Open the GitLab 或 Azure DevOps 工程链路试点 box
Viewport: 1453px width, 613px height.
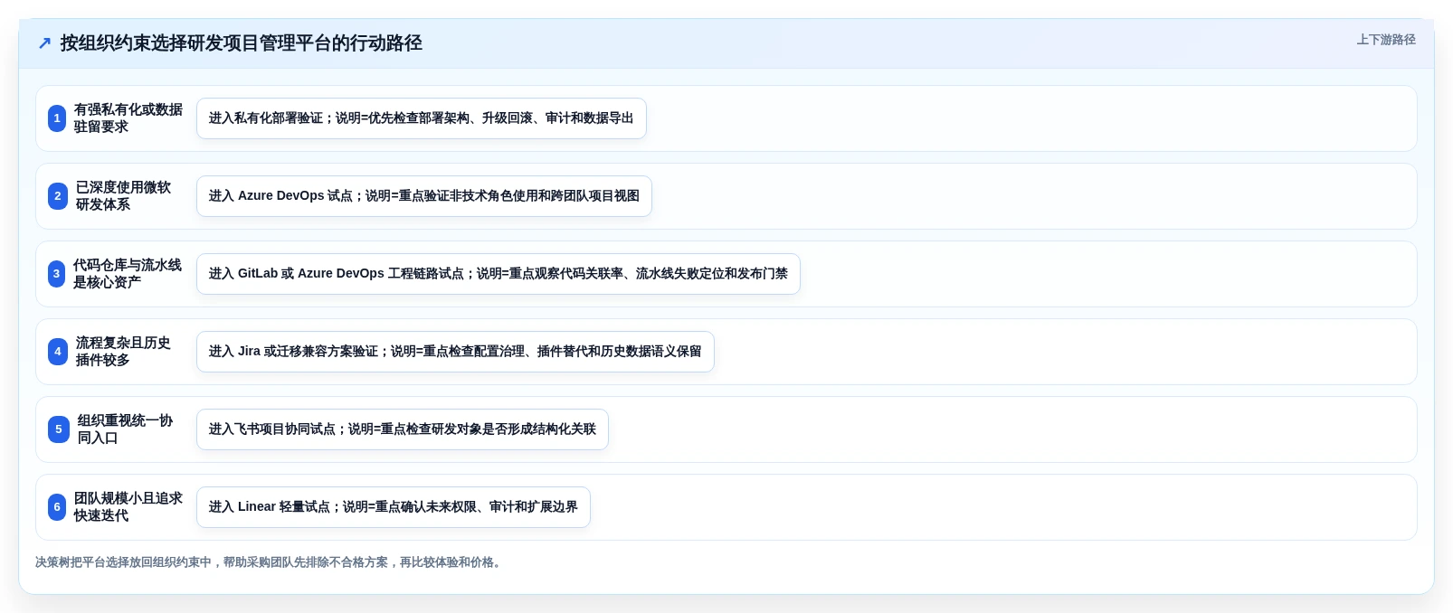pos(499,274)
